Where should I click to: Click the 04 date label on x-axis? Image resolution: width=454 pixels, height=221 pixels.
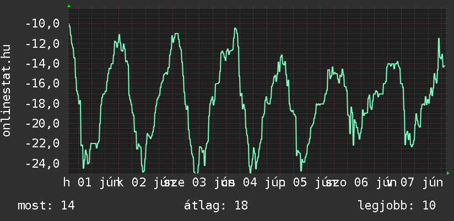click(250, 183)
